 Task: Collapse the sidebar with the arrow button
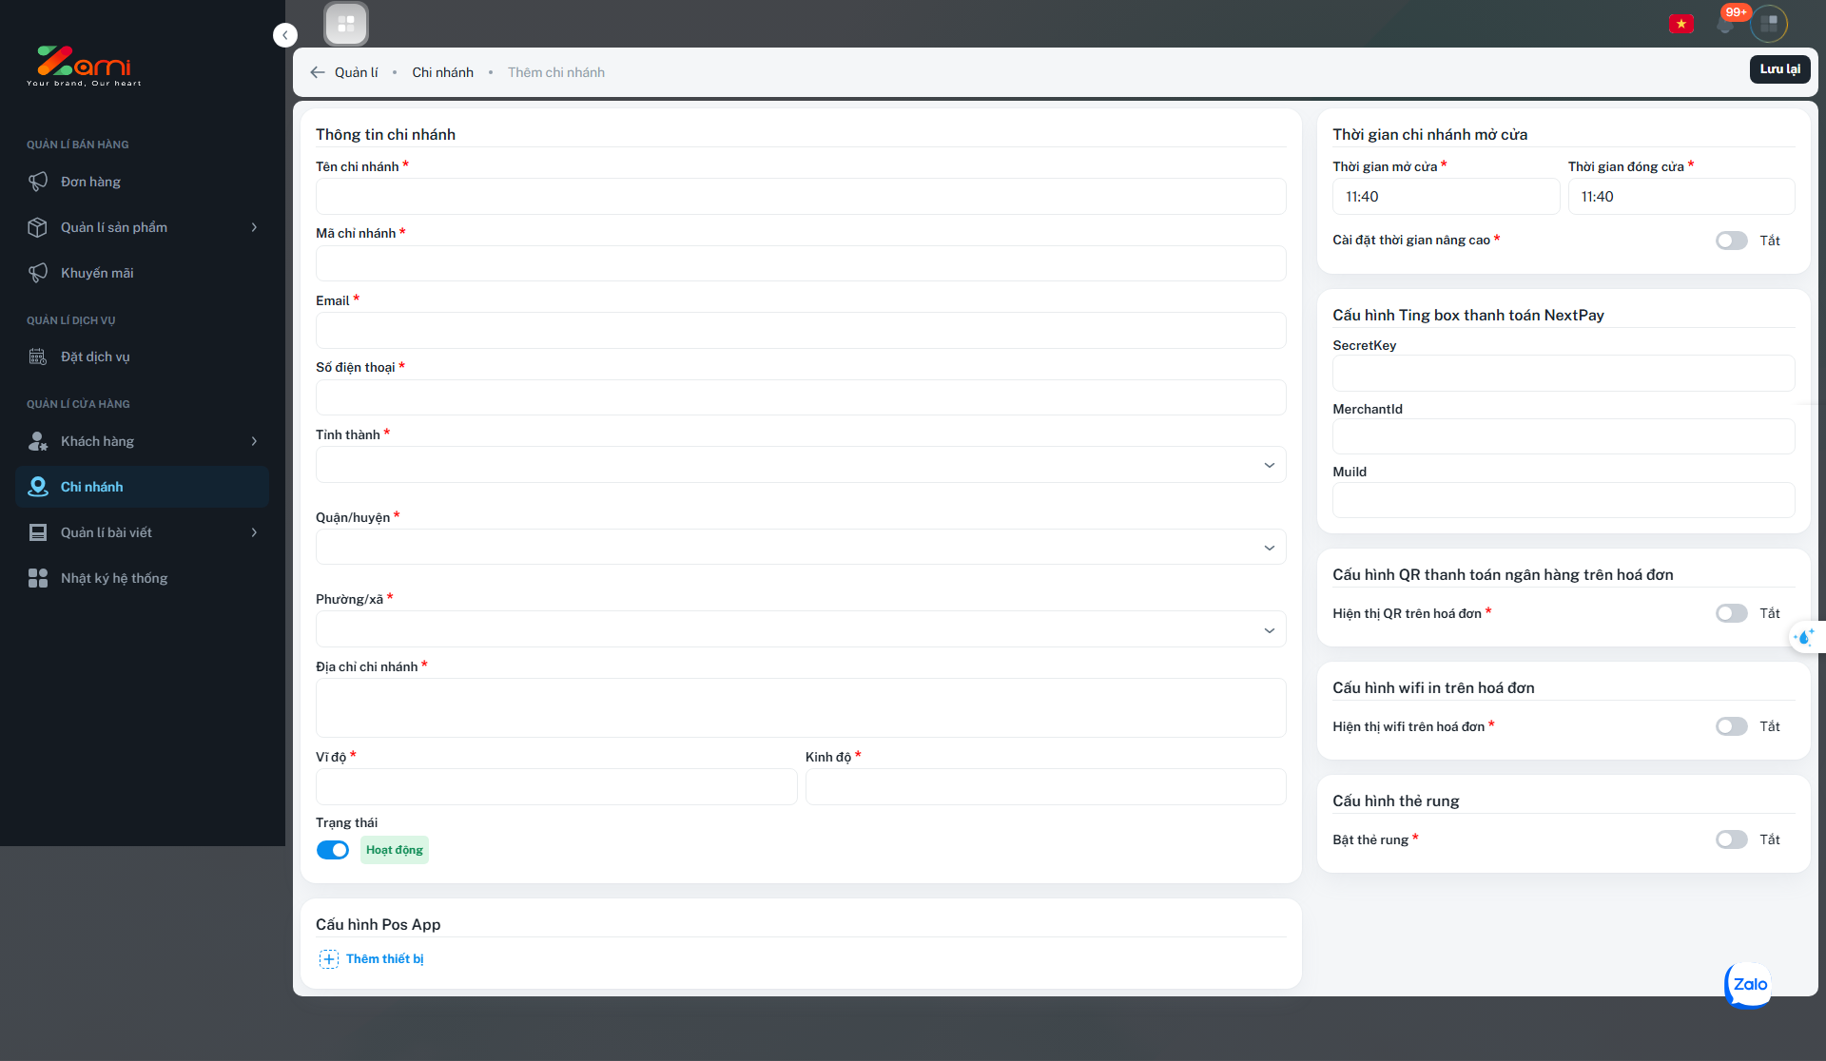284,35
